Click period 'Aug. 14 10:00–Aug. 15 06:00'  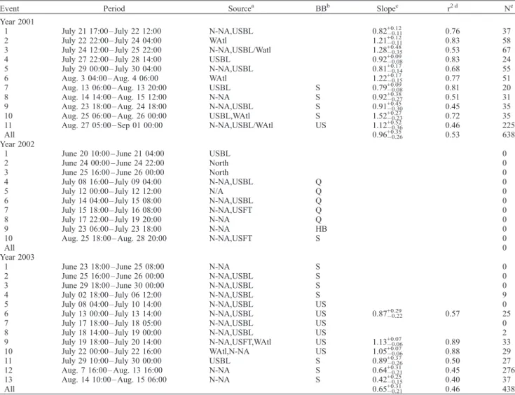pyautogui.click(x=114, y=380)
